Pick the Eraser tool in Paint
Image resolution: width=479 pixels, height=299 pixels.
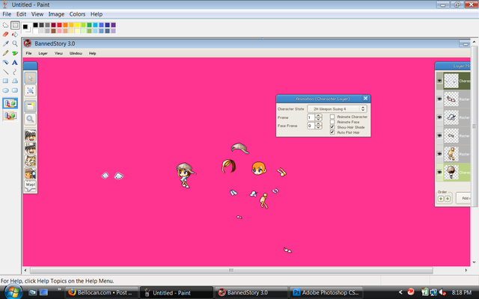5,34
